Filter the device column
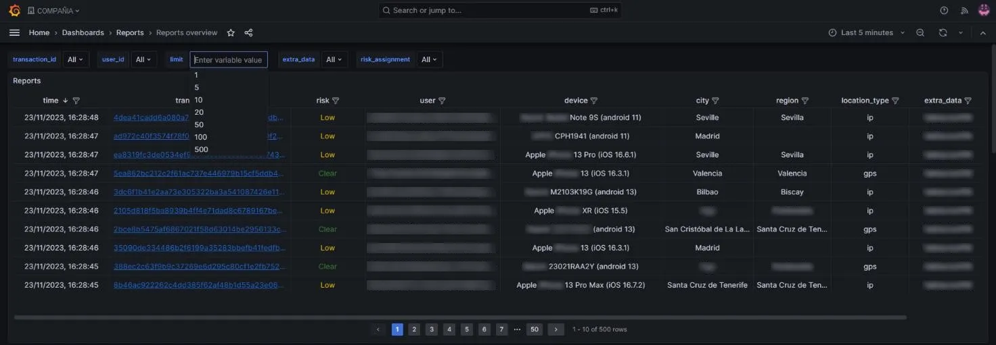 point(594,101)
